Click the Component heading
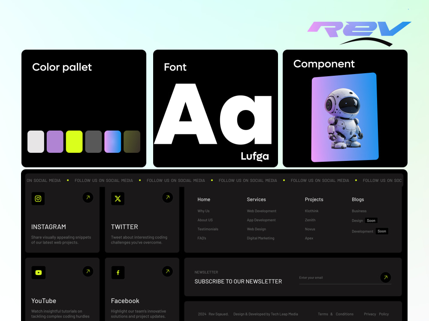Viewport: 429px width, 321px height. (324, 64)
